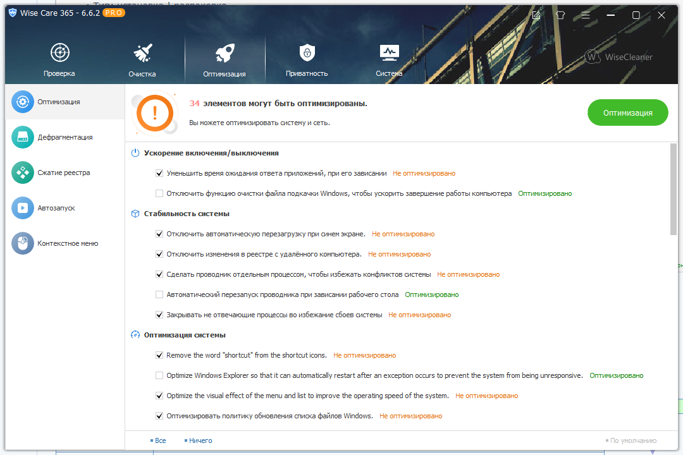Open the Очистка broom icon
Image resolution: width=683 pixels, height=455 pixels.
click(x=142, y=52)
